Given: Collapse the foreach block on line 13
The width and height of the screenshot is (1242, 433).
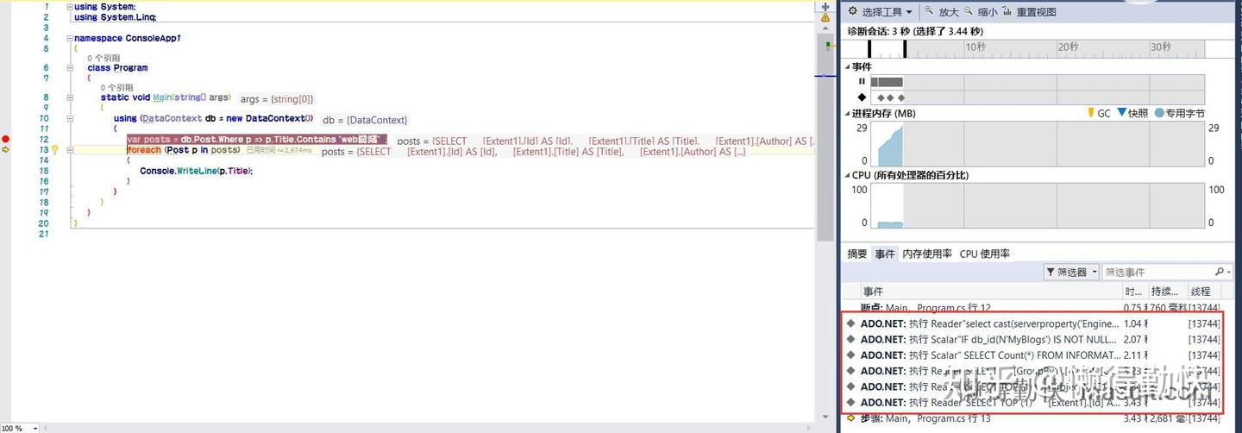Looking at the screenshot, I should (69, 149).
